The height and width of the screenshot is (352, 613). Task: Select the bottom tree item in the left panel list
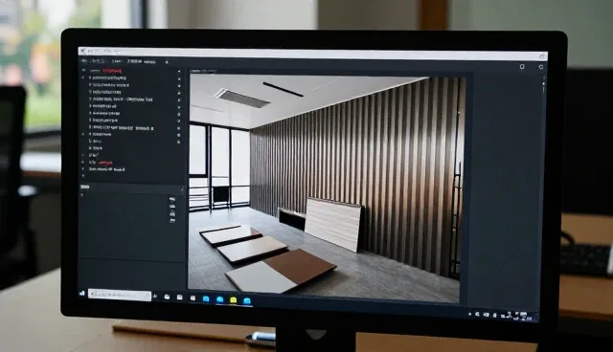(106, 169)
